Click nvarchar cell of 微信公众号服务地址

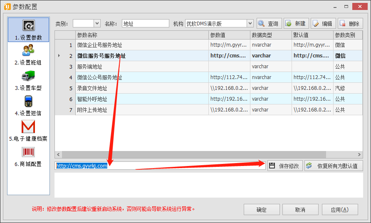click(x=271, y=77)
